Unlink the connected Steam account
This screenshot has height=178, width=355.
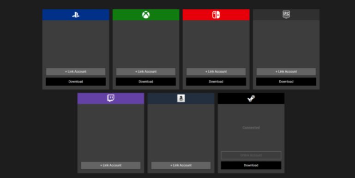click(251, 155)
